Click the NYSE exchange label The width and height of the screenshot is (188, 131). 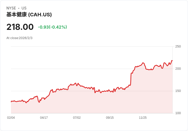tap(11, 8)
